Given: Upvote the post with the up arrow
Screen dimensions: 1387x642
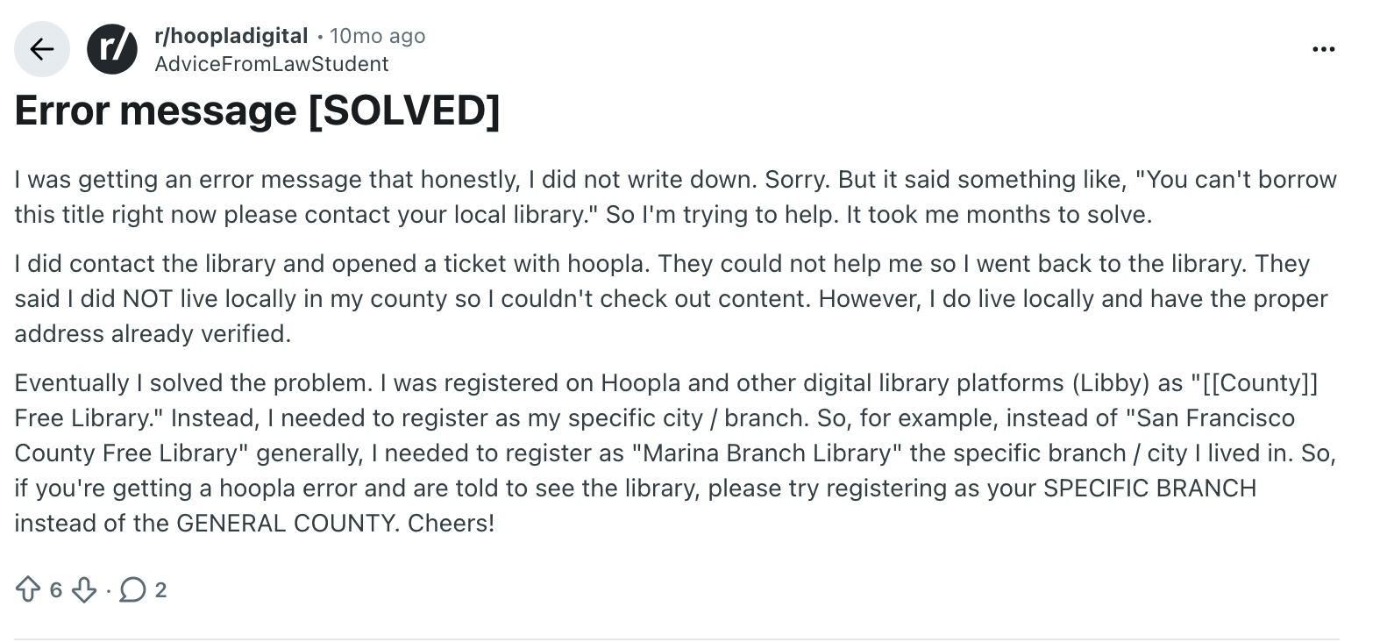Looking at the screenshot, I should (x=28, y=590).
